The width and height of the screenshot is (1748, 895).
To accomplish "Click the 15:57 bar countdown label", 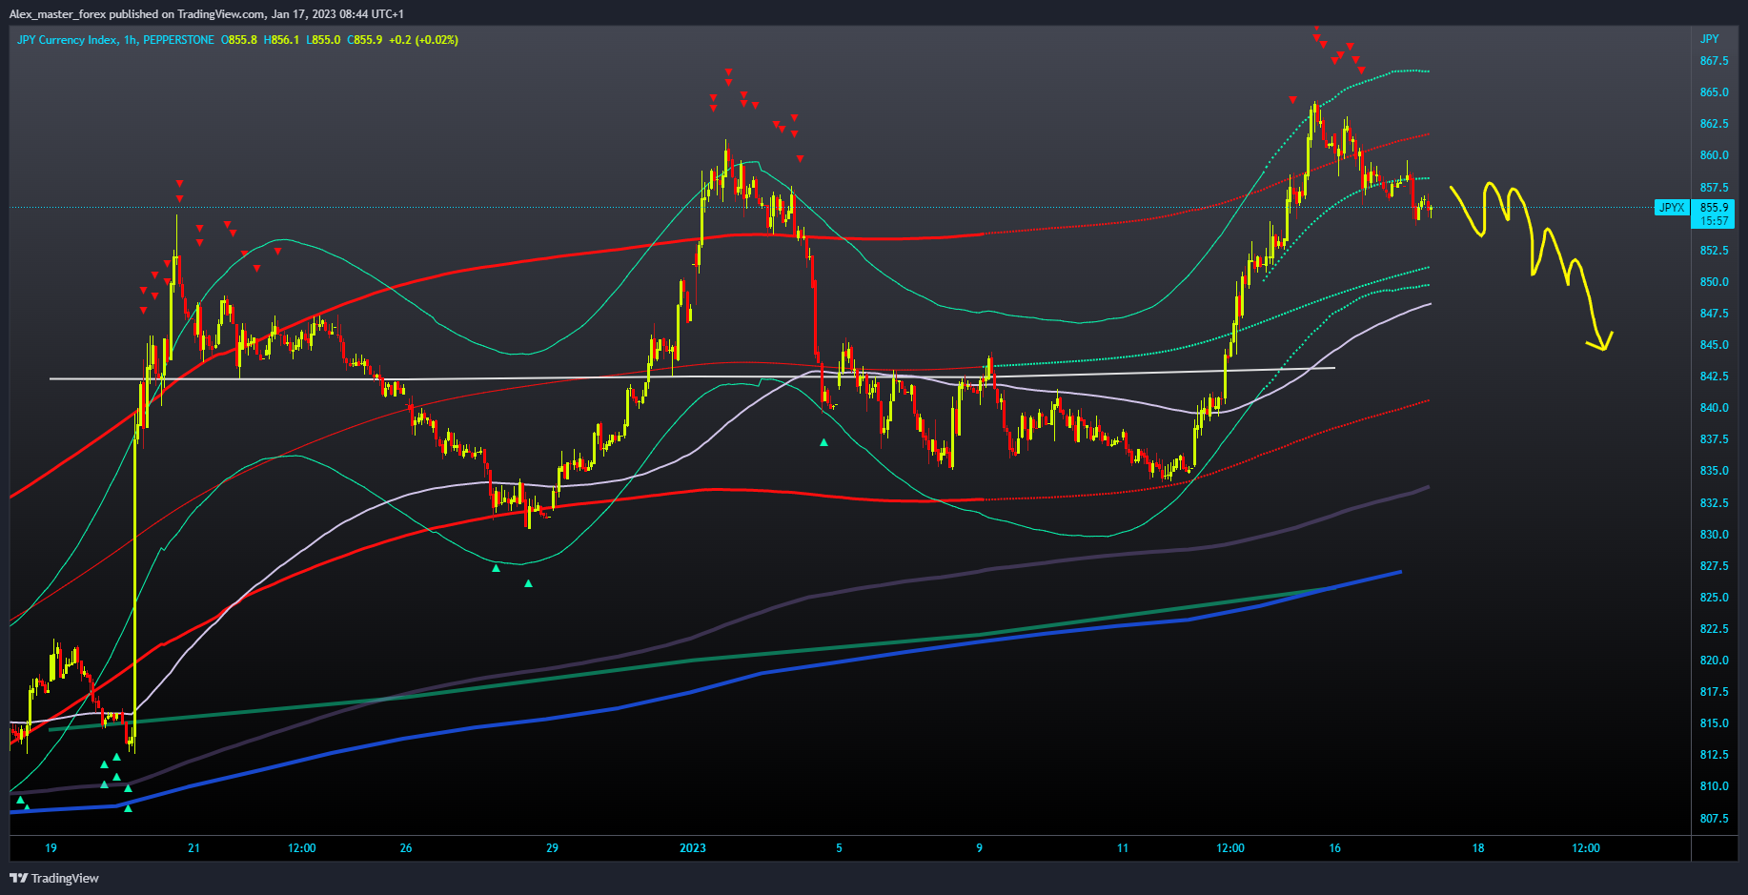I will point(1714,221).
